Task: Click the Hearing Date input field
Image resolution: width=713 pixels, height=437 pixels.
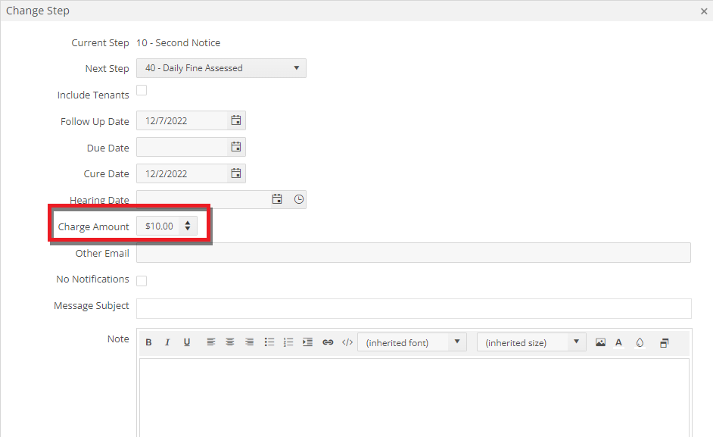Action: pos(202,199)
